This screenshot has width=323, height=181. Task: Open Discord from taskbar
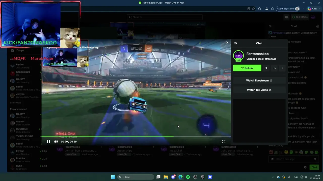tap(173, 177)
